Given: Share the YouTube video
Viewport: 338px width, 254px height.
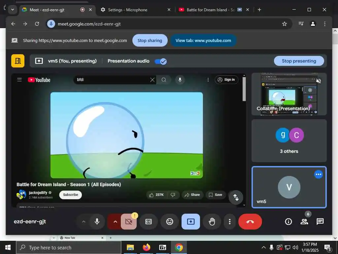Looking at the screenshot, I should point(192,195).
